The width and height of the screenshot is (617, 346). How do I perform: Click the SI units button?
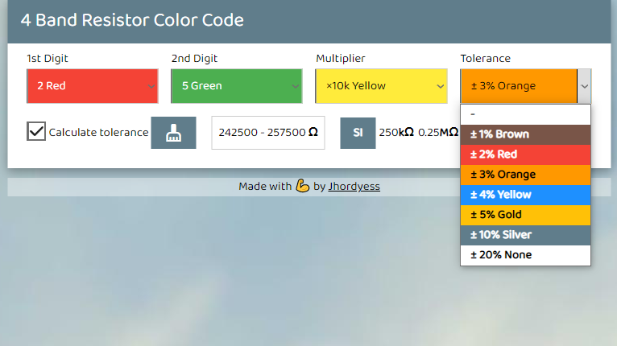click(x=358, y=133)
